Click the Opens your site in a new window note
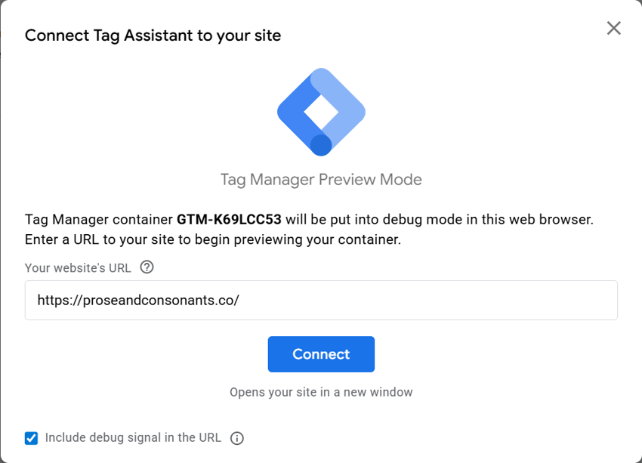The image size is (642, 463). pos(321,392)
